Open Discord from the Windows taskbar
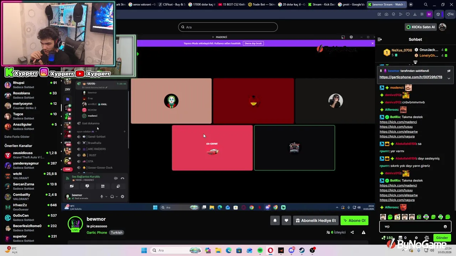 coord(291,250)
